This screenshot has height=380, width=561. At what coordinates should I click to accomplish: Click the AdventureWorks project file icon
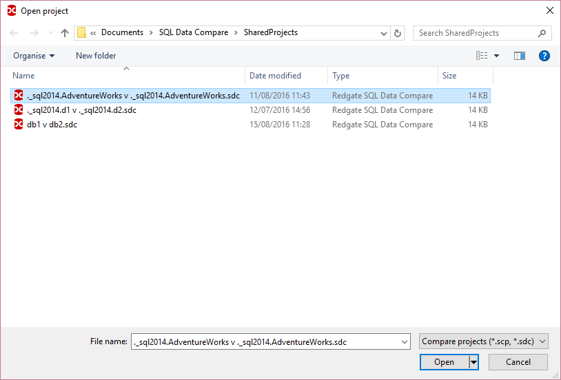[19, 96]
